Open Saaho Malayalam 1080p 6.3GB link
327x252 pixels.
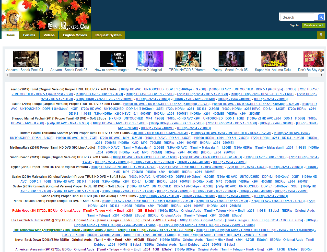point(171,177)
